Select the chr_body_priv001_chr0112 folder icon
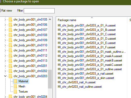This screenshot has height=98, width=131. click(10, 56)
